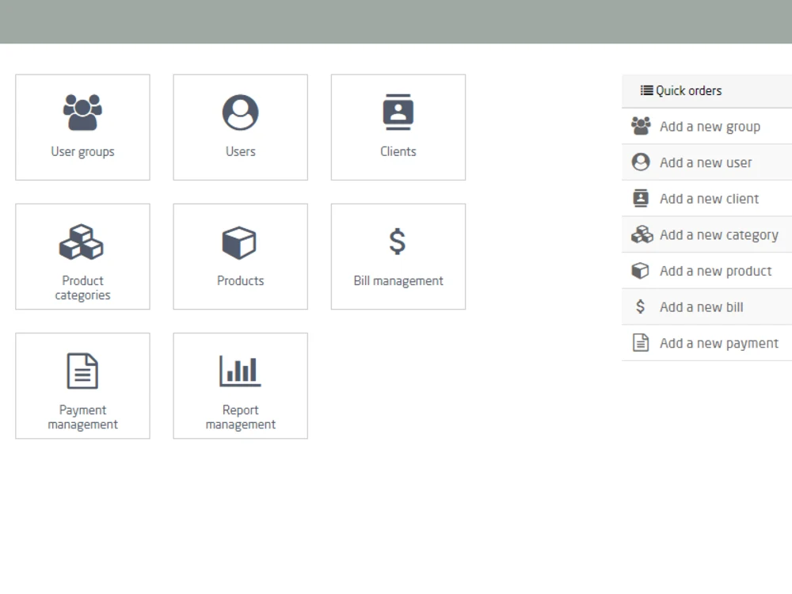This screenshot has height=594, width=792.
Task: Open the Clients address book tile icon
Action: [x=398, y=112]
